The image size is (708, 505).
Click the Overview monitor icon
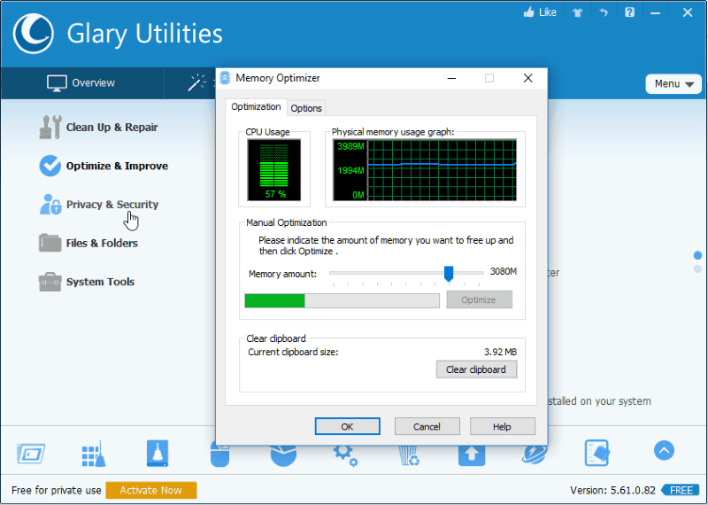click(x=57, y=83)
